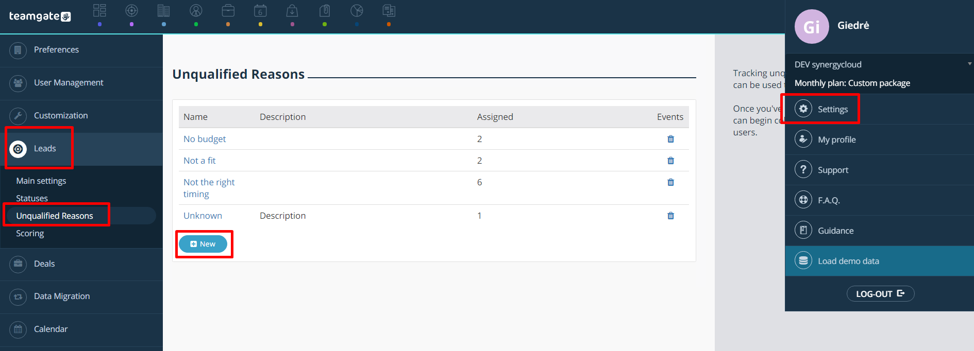Delete the 'Not a fit' reason with trash icon
The width and height of the screenshot is (974, 351).
(x=670, y=161)
